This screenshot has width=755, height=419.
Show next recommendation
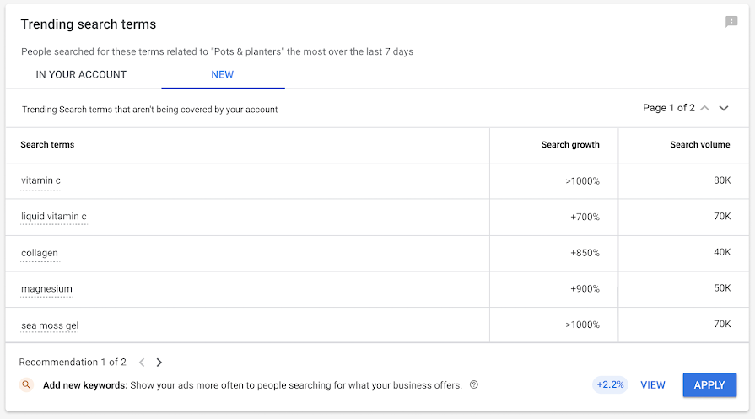coord(159,363)
